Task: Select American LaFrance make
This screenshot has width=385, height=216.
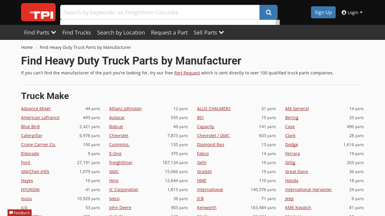Action: pos(40,118)
